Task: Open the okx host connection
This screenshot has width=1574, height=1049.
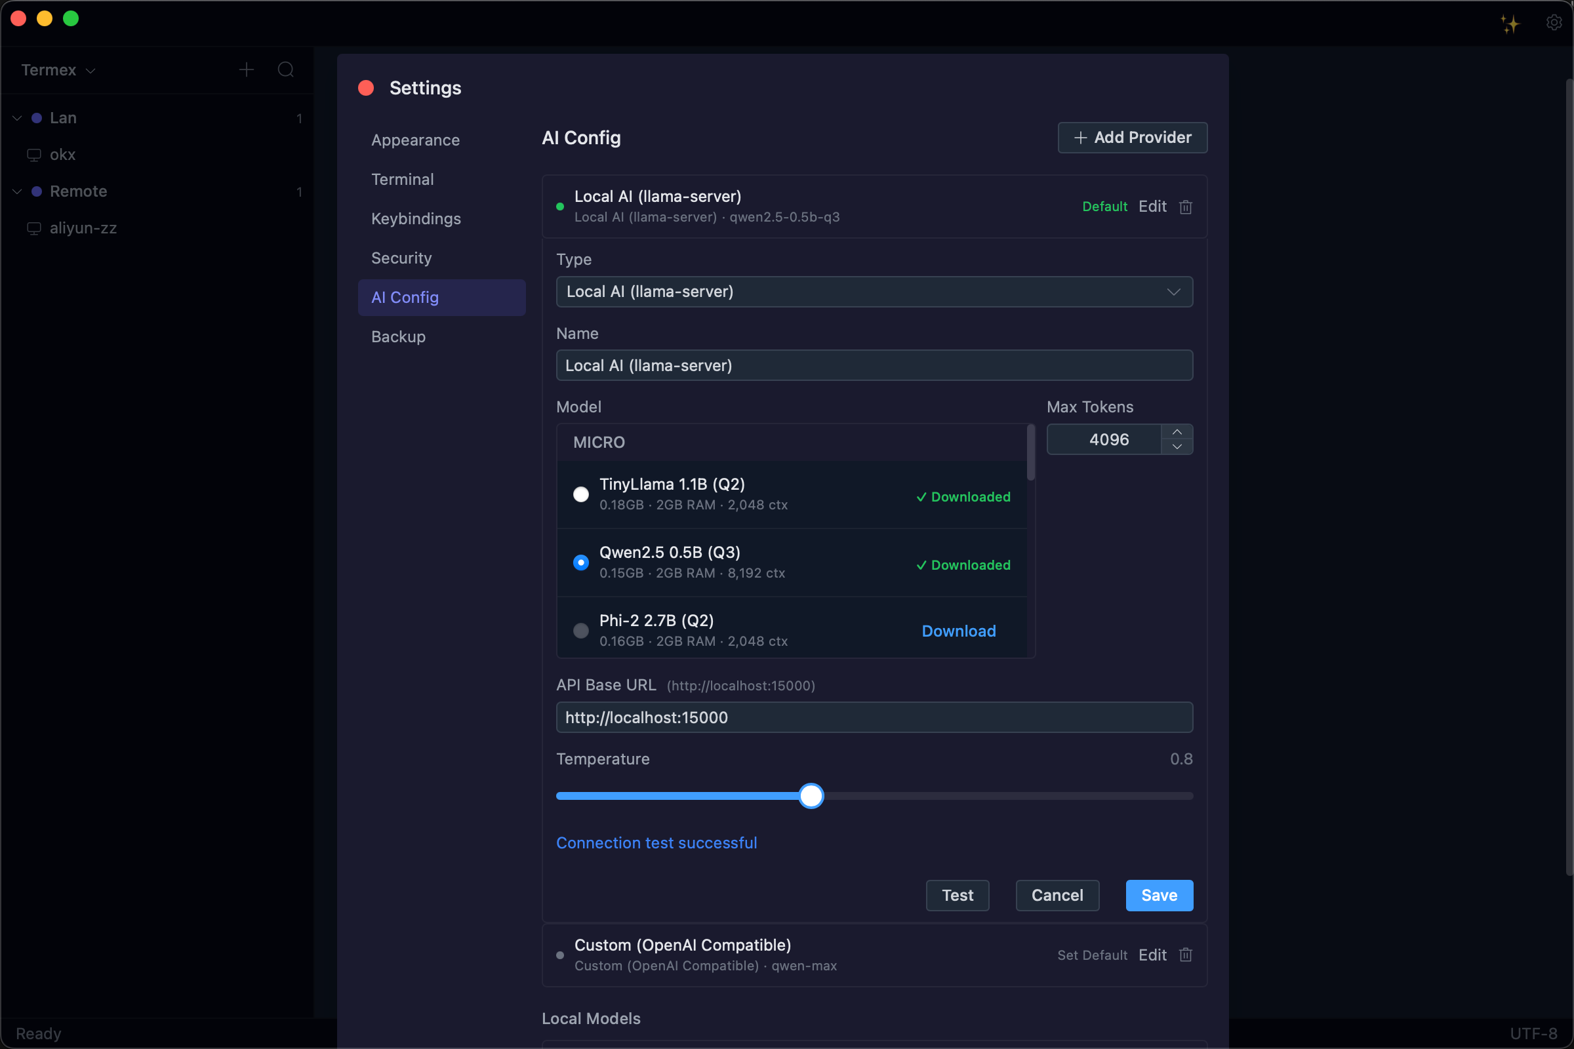Action: point(62,155)
